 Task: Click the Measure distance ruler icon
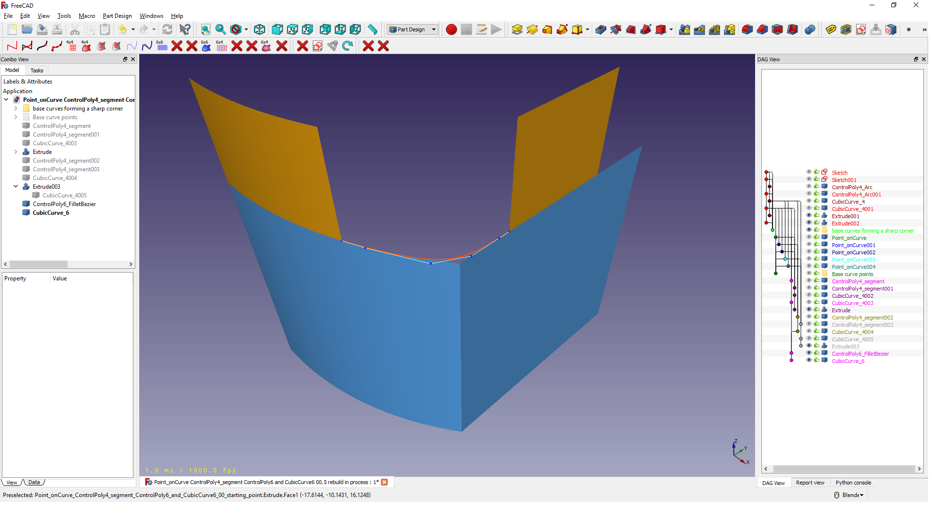[372, 29]
